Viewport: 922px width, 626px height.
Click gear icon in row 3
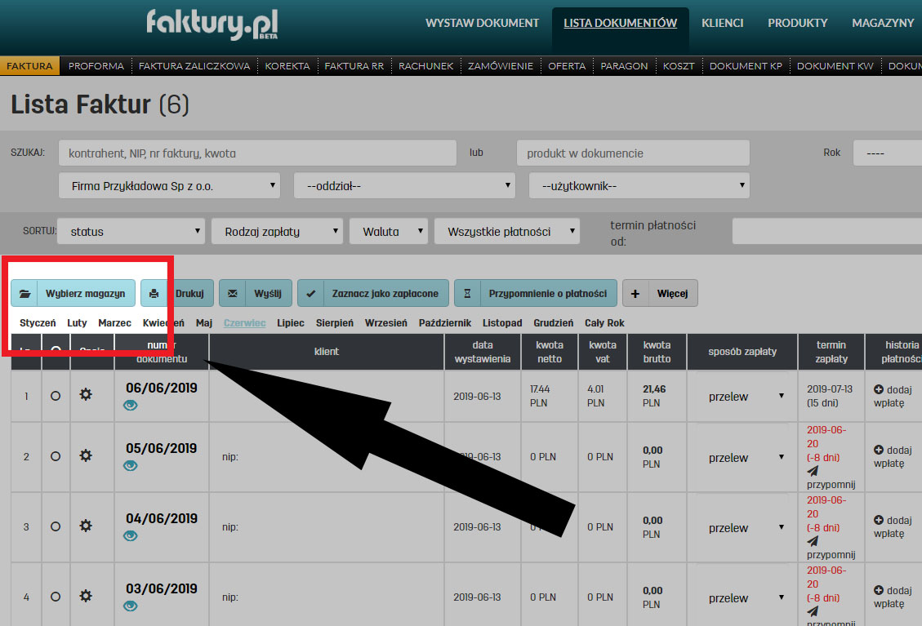(86, 526)
